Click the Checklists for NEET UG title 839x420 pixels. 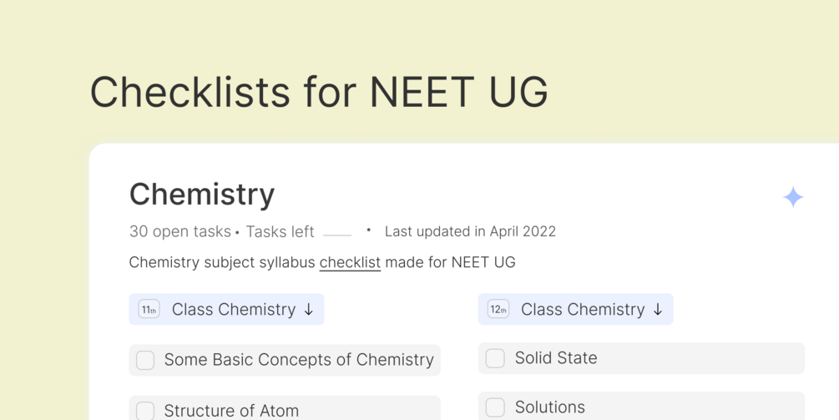319,92
